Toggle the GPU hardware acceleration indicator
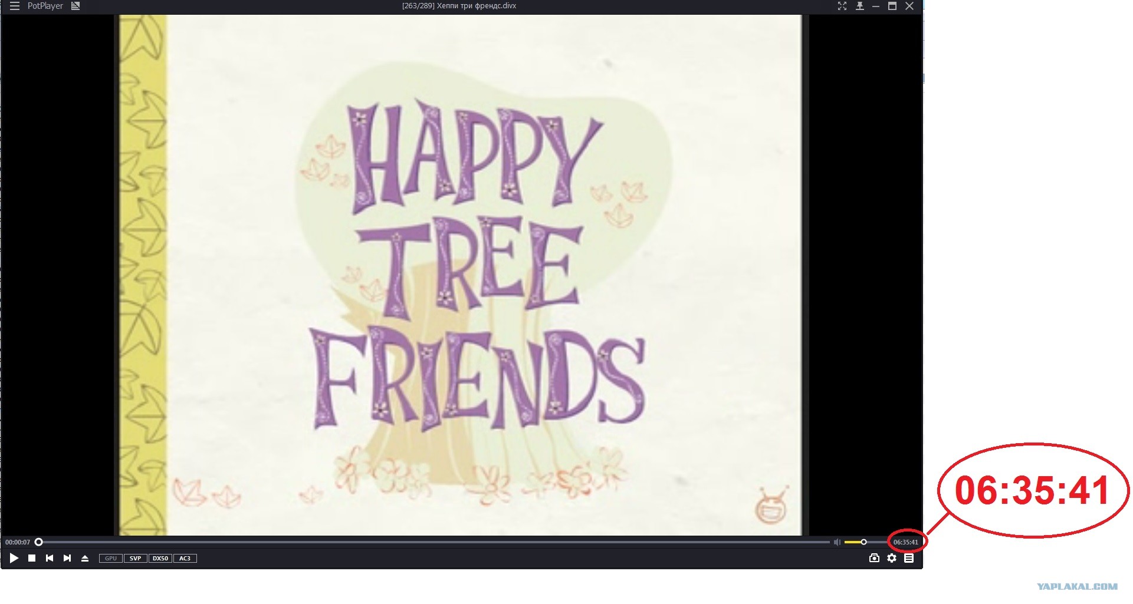The image size is (1133, 604). [x=111, y=558]
